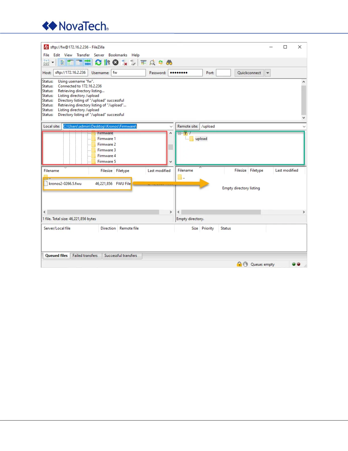Toggle message log display
The image size is (348, 451).
click(62, 62)
